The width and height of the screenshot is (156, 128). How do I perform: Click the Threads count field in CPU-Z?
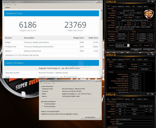coord(152,45)
